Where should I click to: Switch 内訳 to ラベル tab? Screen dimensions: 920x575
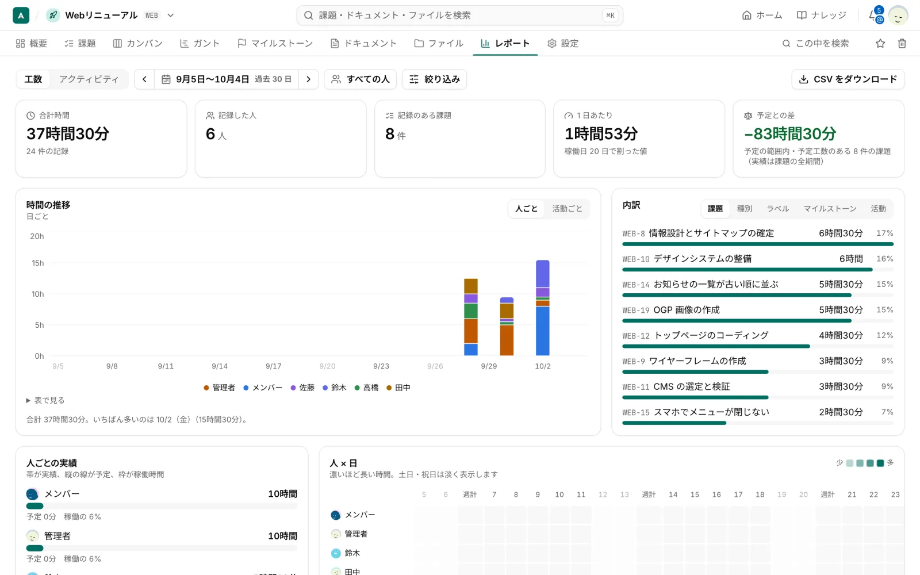[777, 209]
